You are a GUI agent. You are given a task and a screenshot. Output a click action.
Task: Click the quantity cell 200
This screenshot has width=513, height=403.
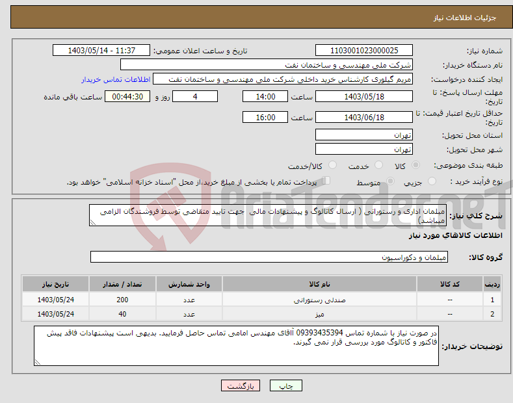point(122,299)
